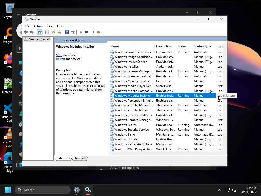Image resolution: width=261 pixels, height=196 pixels.
Task: Expand hidden system tray icons chevron
Action: (220, 190)
